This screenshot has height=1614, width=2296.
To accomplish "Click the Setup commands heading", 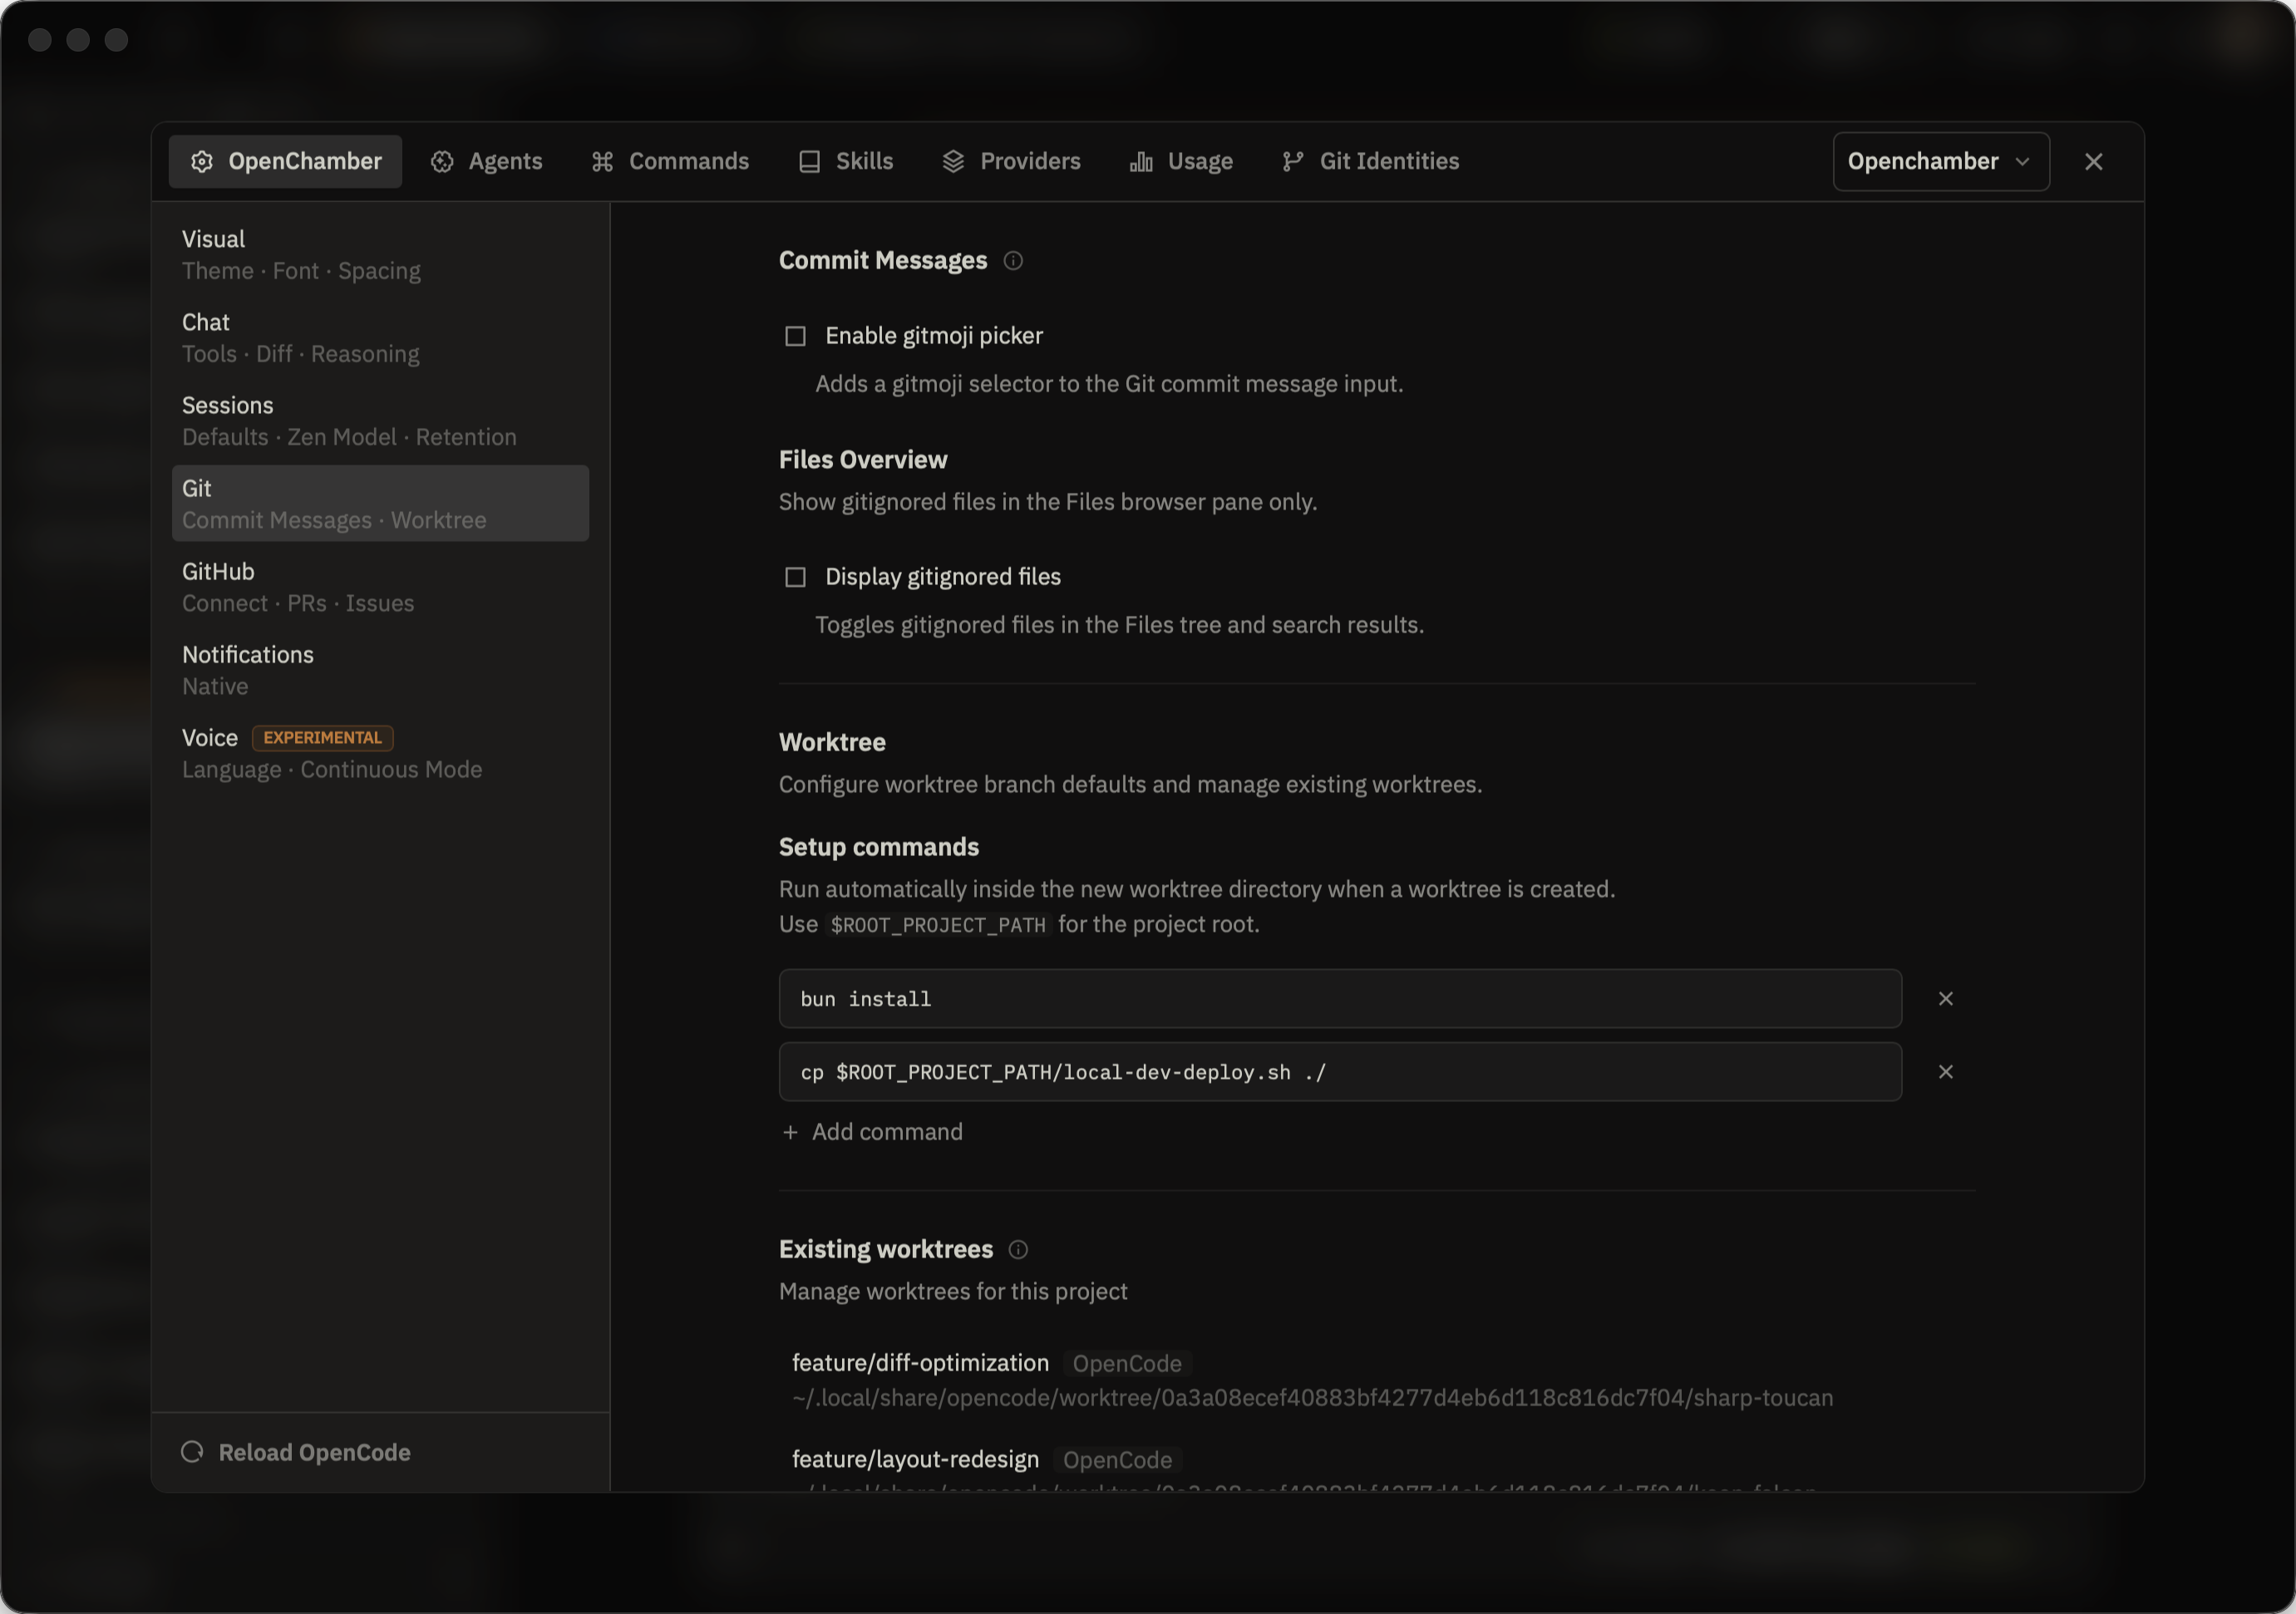I will click(x=879, y=847).
